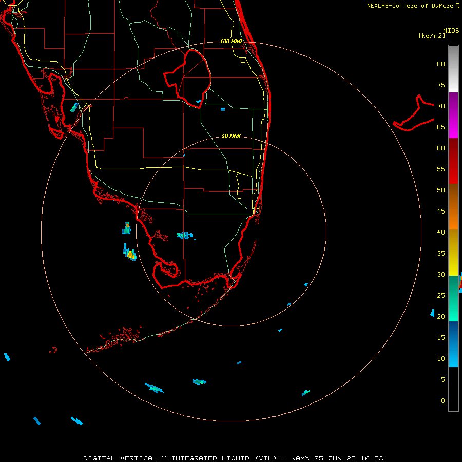Click the white-gray segment of the color bar
The image size is (462, 462).
[x=453, y=69]
